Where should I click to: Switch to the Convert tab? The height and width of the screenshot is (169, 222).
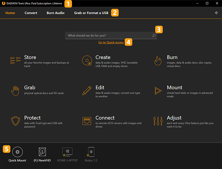(31, 13)
